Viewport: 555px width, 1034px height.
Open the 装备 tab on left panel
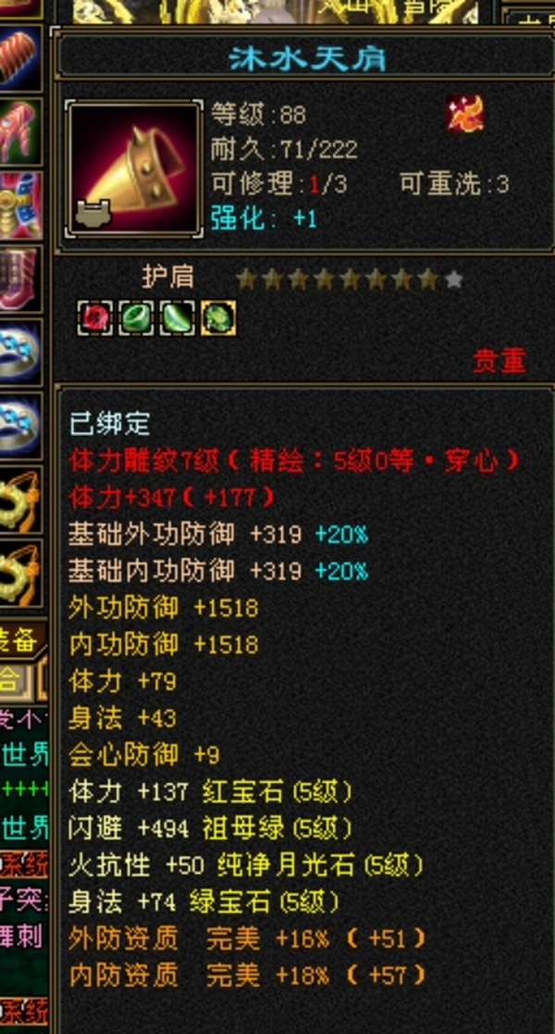pyautogui.click(x=19, y=642)
